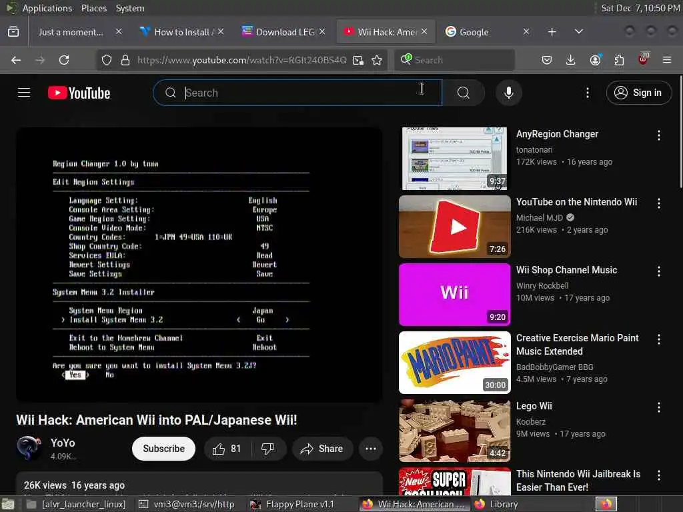Close the Google tab
Viewport: 683px width, 512px height.
[526, 32]
